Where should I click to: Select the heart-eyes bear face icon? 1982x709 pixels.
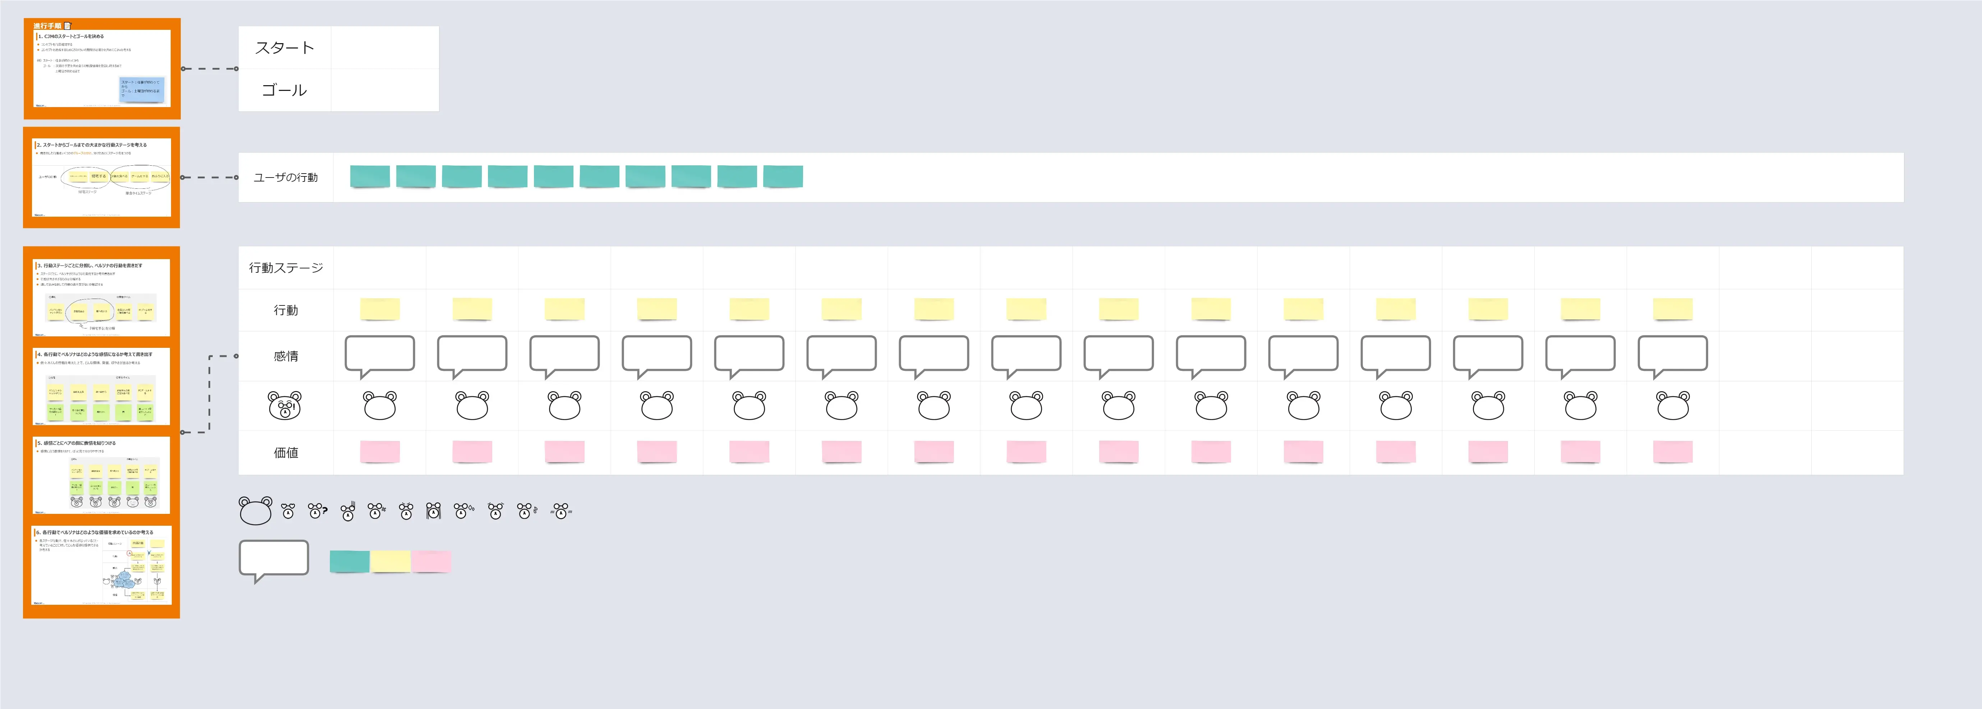288,511
